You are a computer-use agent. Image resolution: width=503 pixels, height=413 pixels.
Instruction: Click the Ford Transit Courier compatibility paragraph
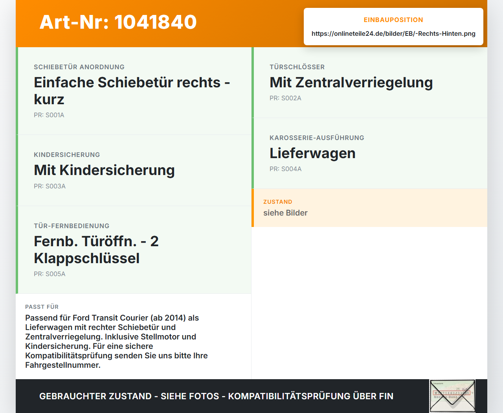point(116,341)
